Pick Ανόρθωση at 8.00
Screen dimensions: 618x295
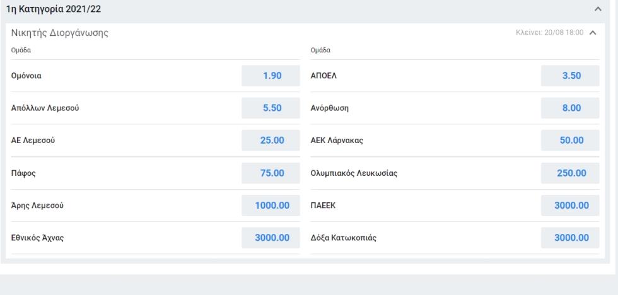570,108
